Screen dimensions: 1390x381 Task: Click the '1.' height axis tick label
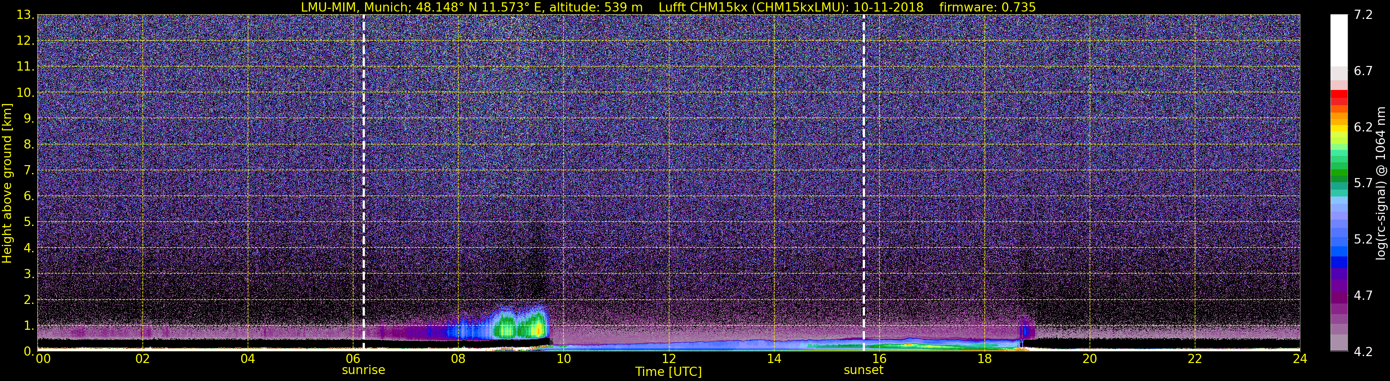[29, 326]
